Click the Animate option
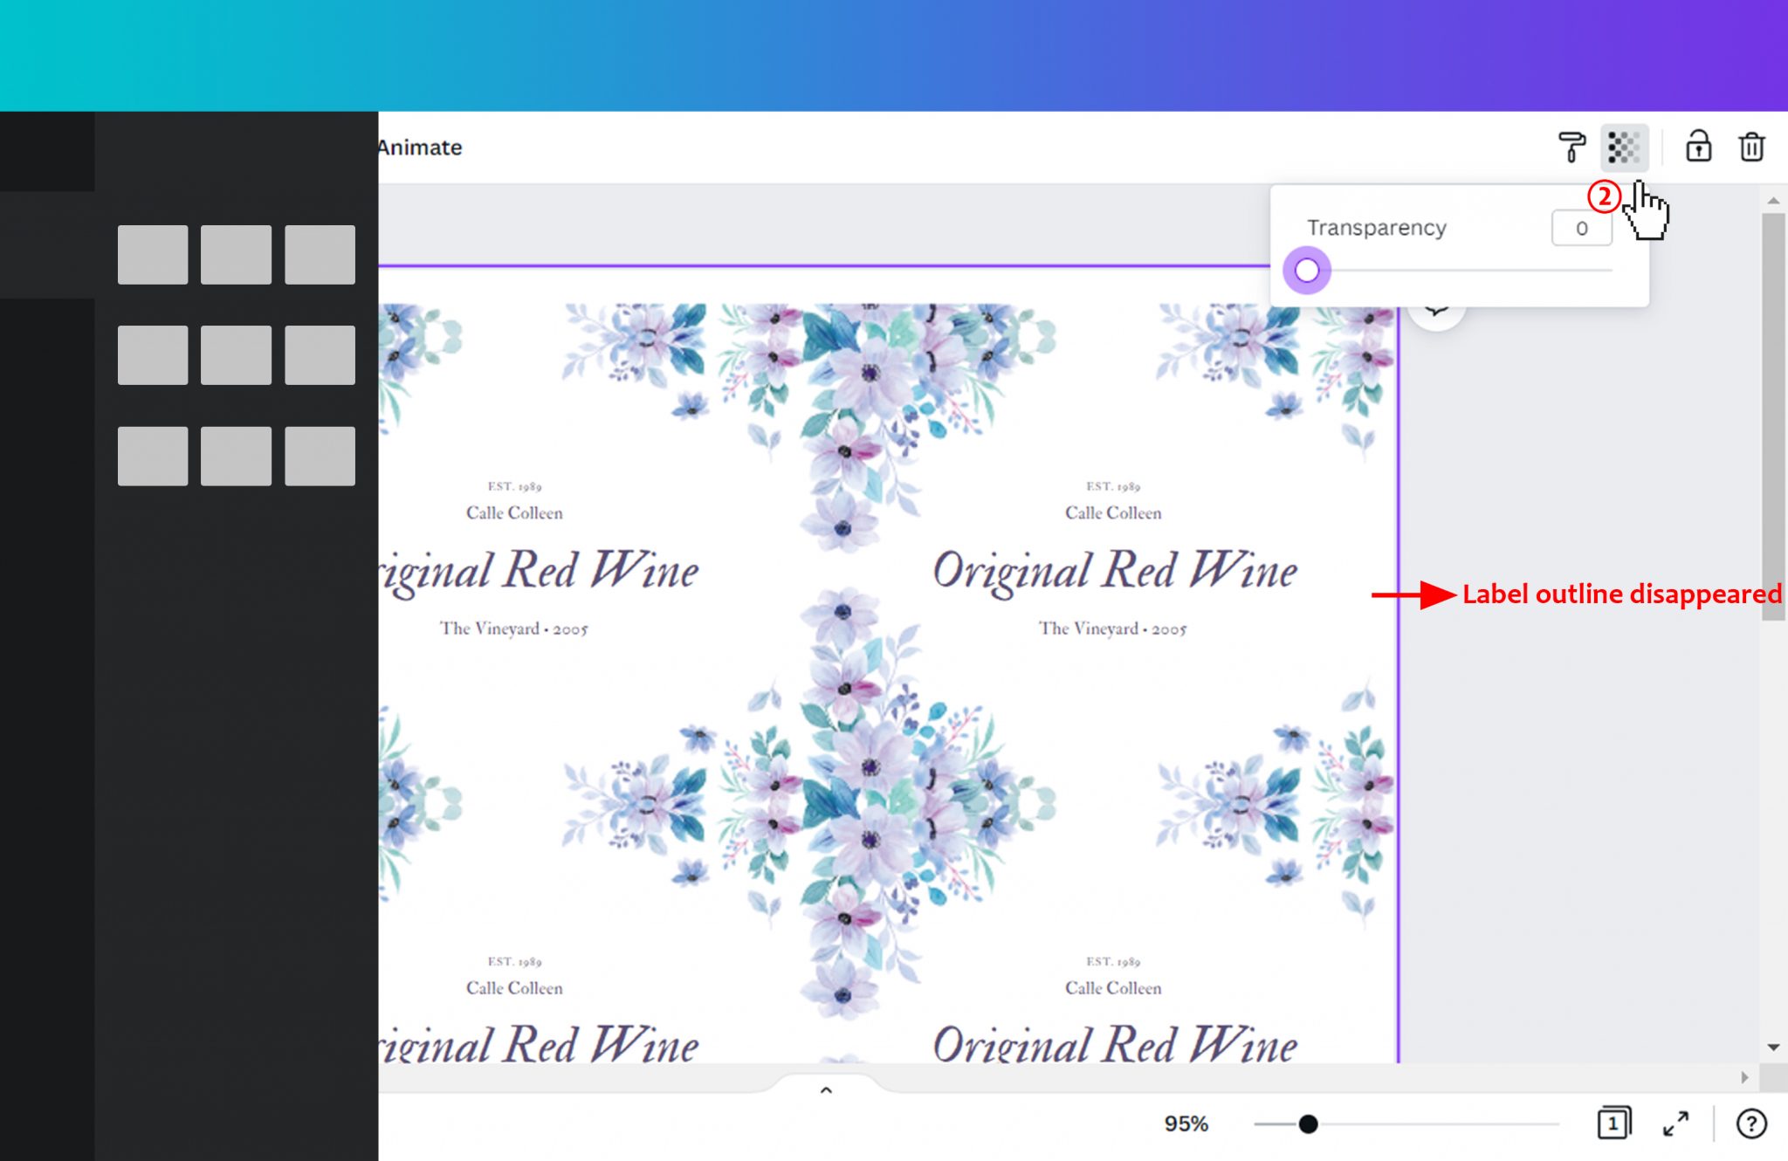Image resolution: width=1788 pixels, height=1161 pixels. (x=419, y=148)
